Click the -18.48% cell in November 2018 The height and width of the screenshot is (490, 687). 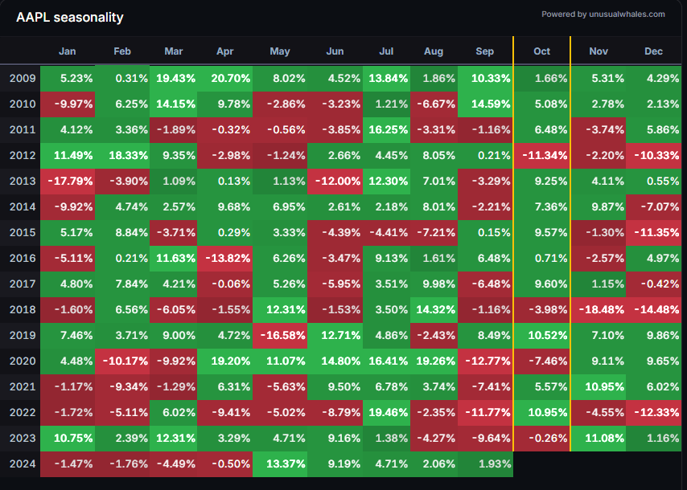pyautogui.click(x=598, y=310)
